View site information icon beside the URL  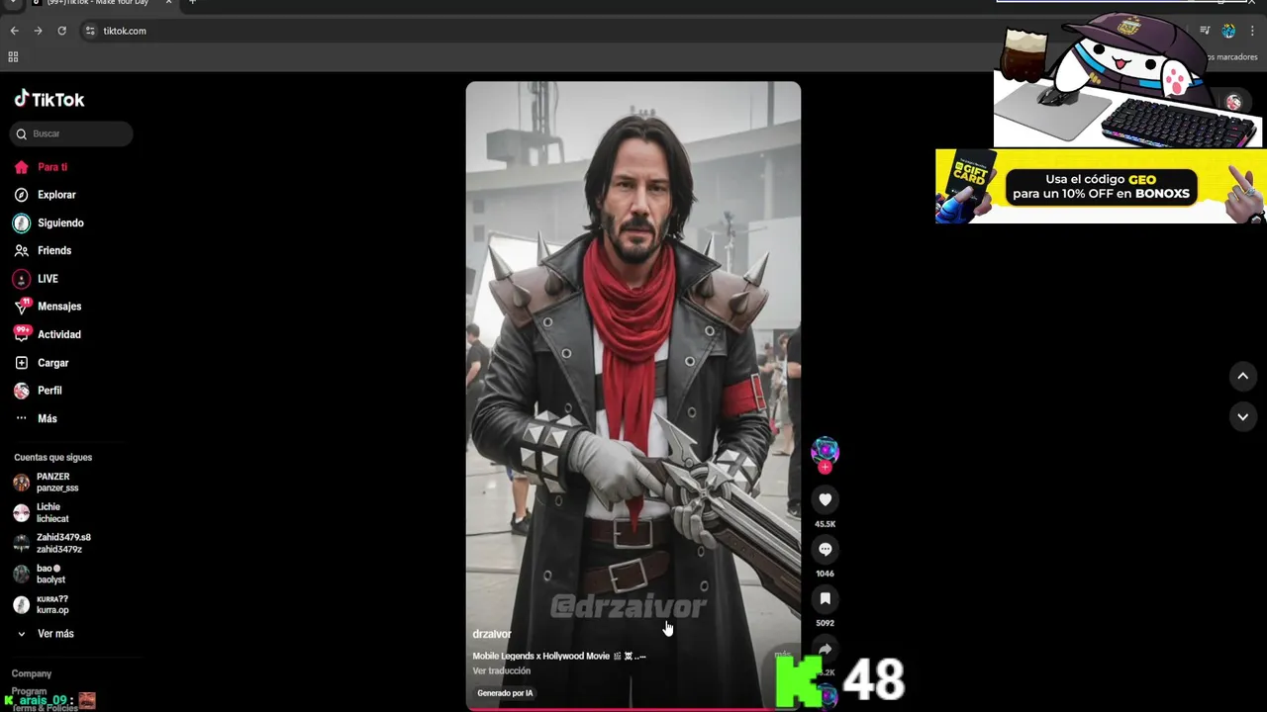pos(90,31)
